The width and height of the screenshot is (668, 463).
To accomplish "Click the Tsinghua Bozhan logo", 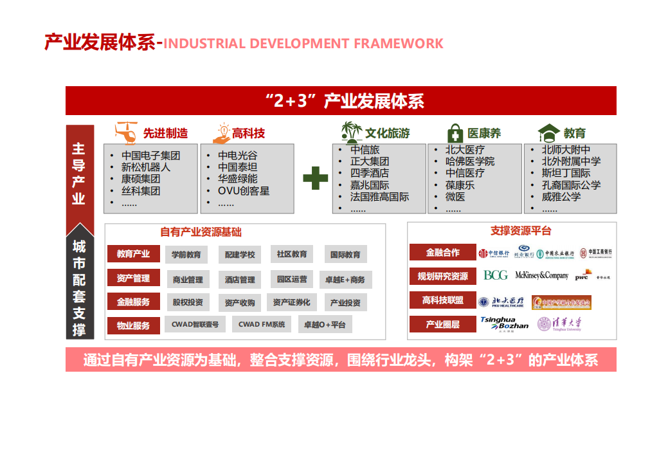I will [x=504, y=323].
